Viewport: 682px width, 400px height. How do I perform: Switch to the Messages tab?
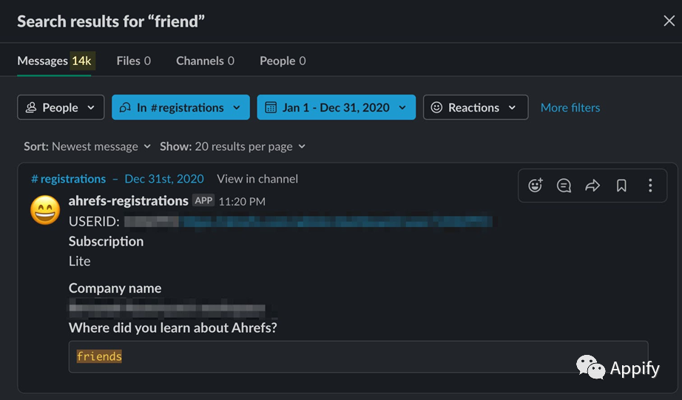(x=55, y=61)
